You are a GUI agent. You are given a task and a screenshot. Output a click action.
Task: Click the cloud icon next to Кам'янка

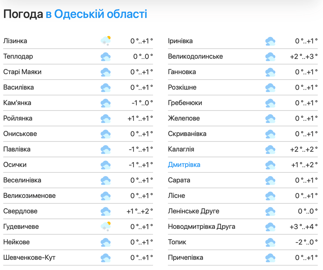pyautogui.click(x=106, y=103)
